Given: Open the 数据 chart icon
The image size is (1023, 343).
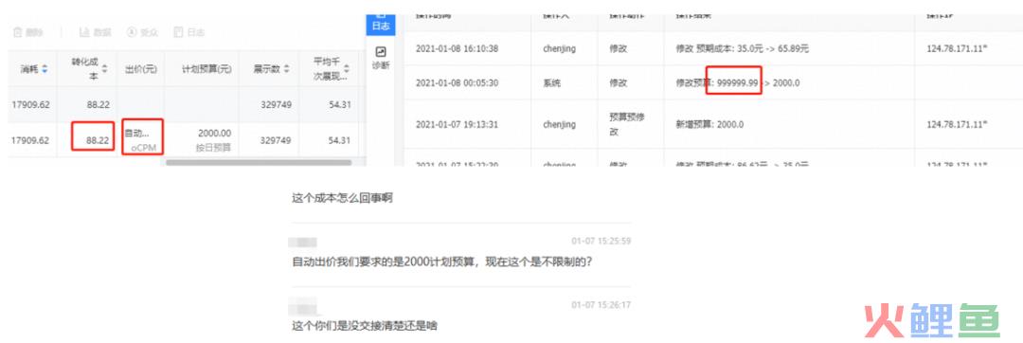Looking at the screenshot, I should coord(84,32).
